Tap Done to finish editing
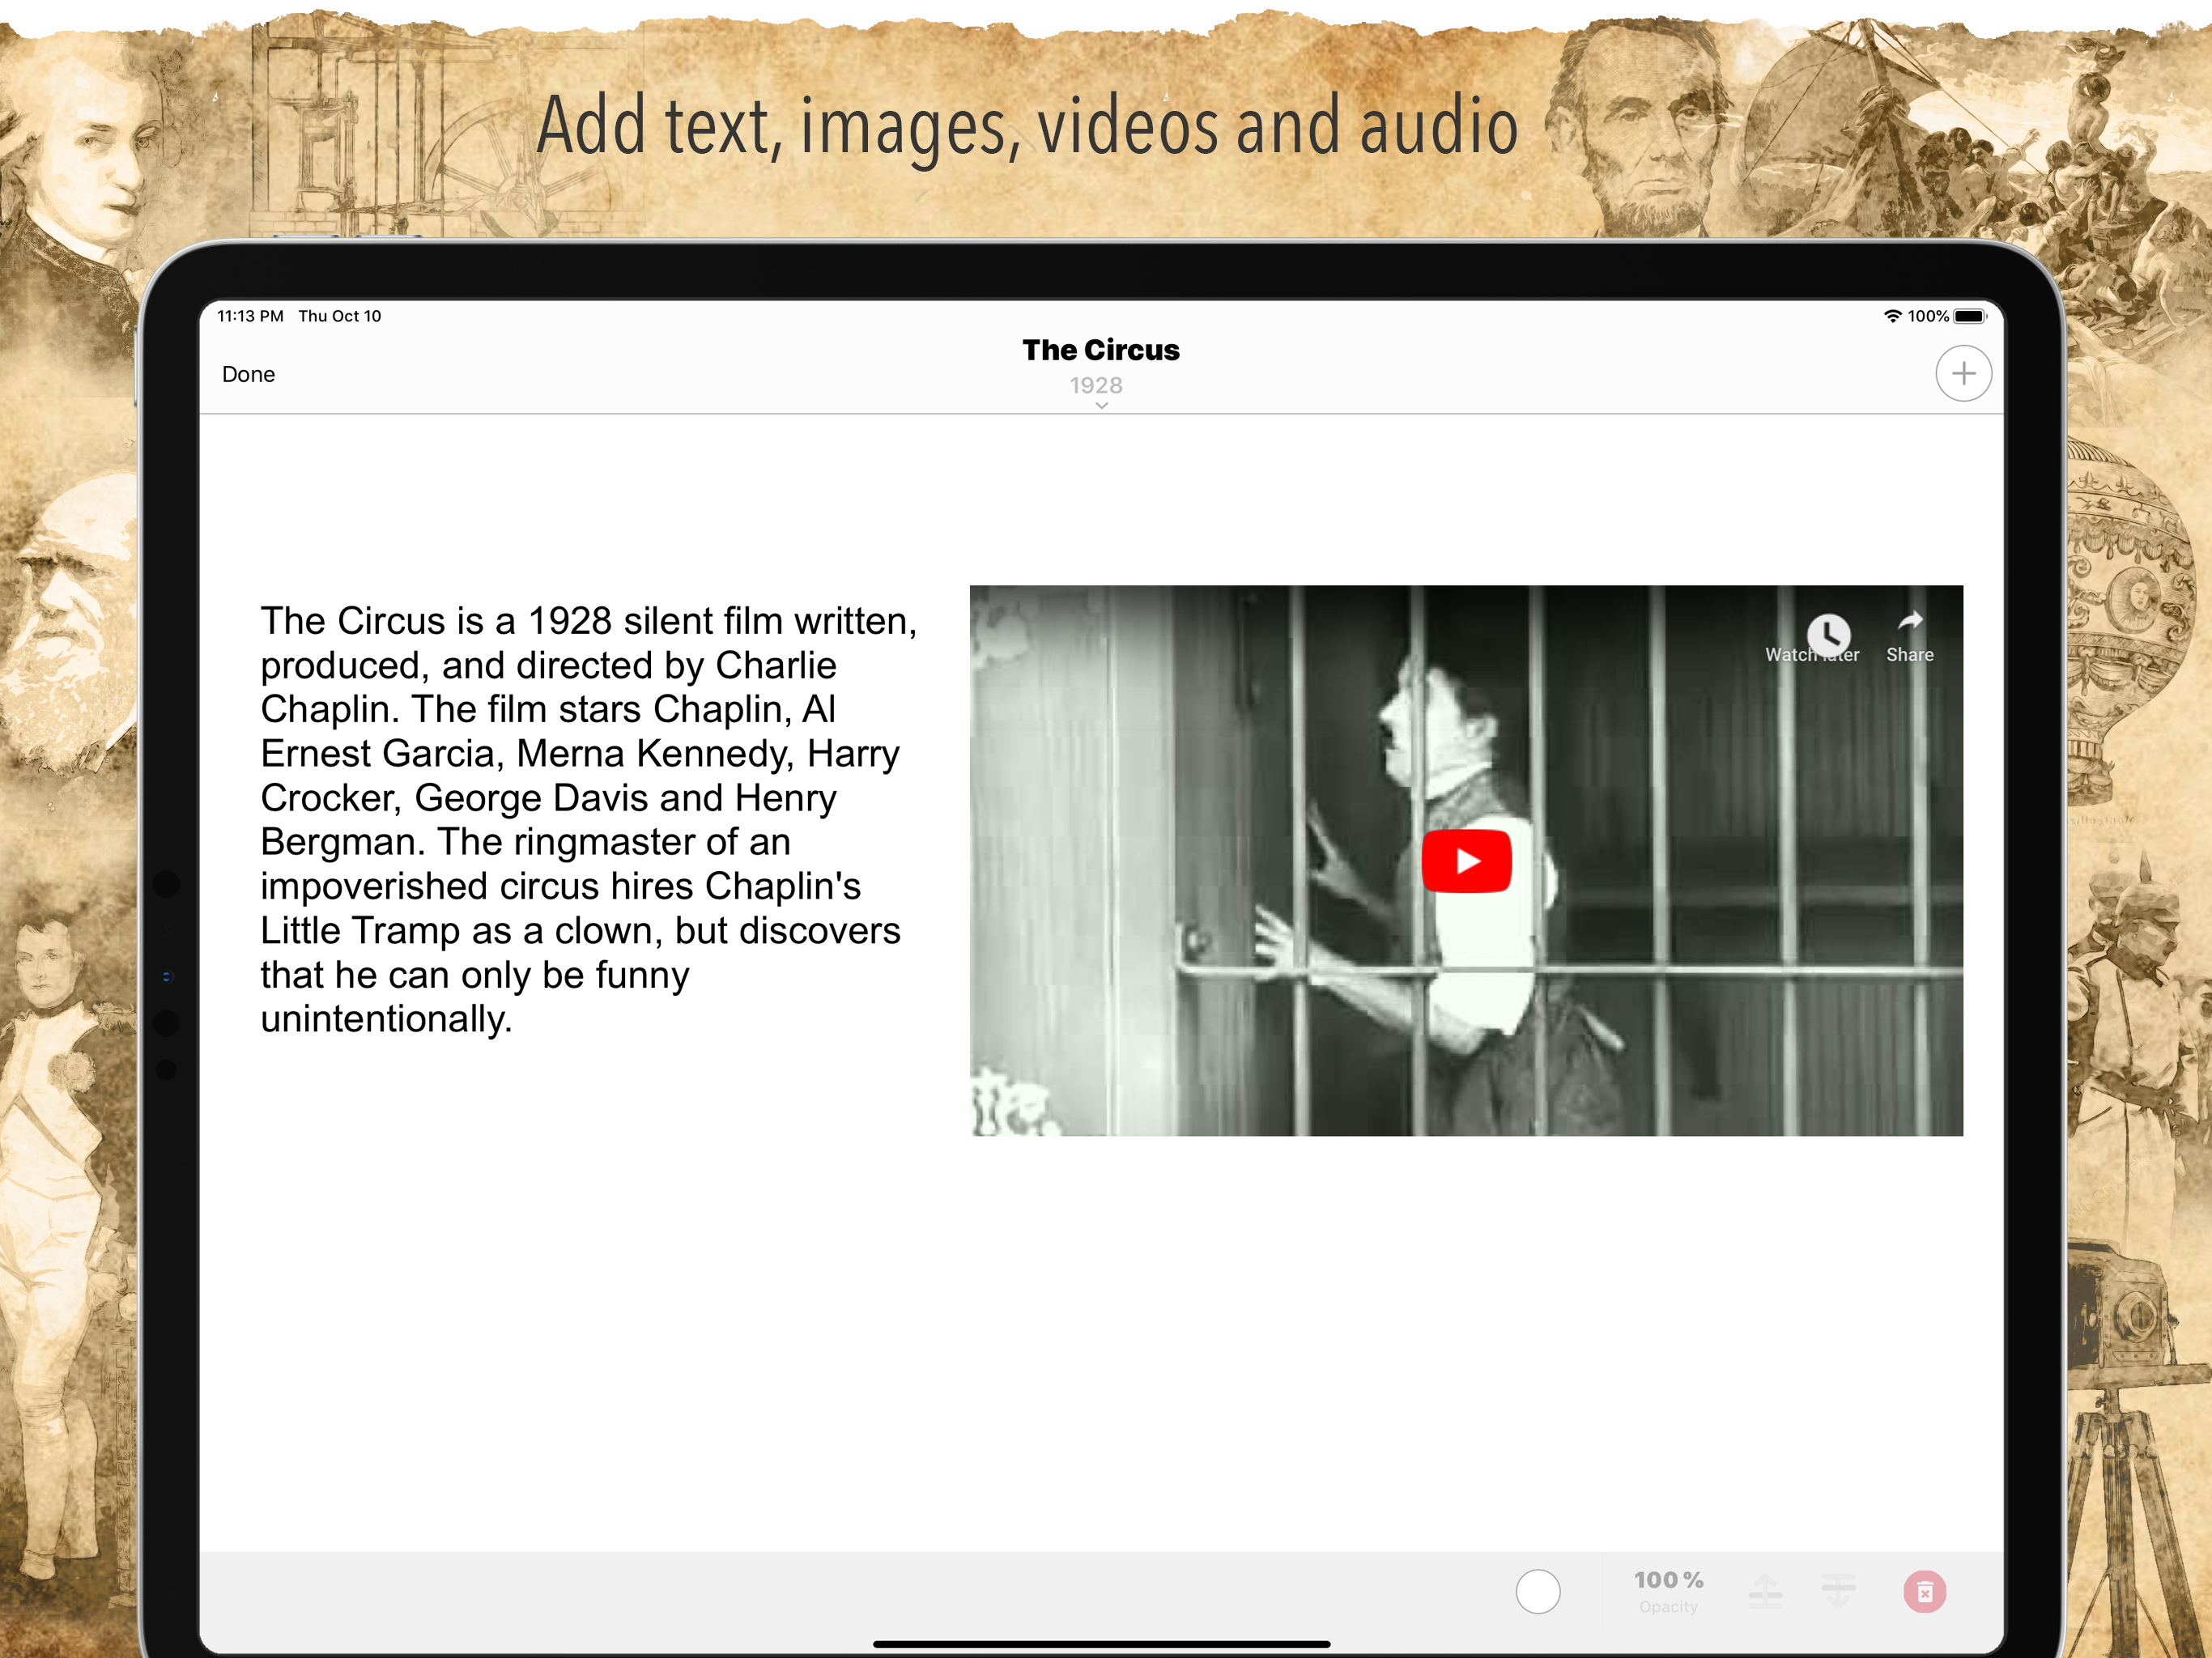 pyautogui.click(x=248, y=374)
